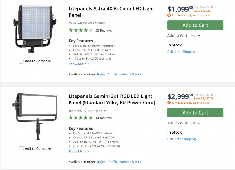Open Add to Wish List dropdown for Gemini

tap(184, 123)
